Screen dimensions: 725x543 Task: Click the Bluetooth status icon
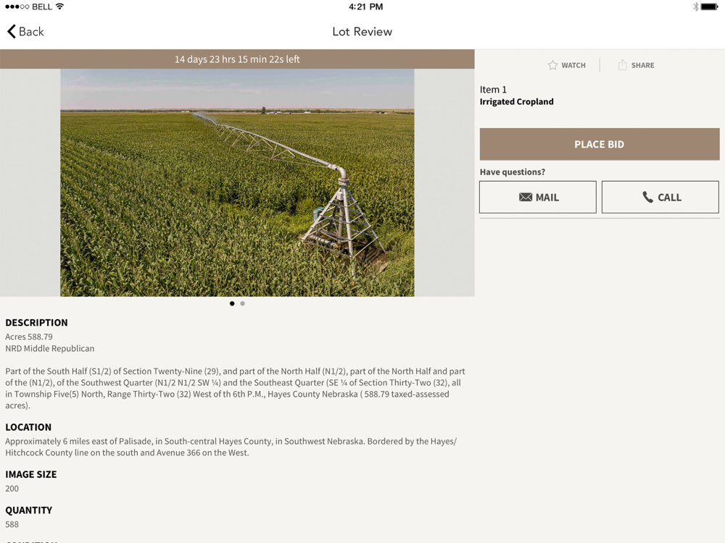point(695,7)
